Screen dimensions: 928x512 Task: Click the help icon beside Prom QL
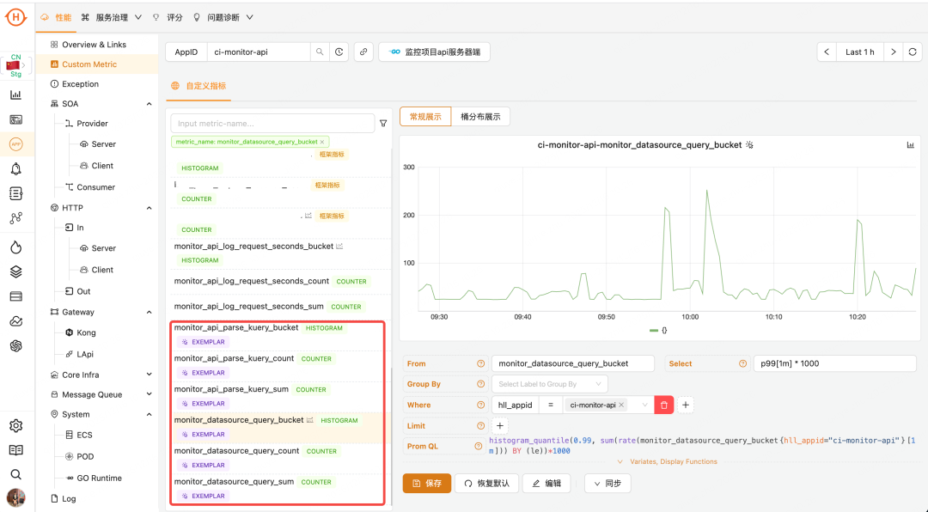[x=479, y=447]
